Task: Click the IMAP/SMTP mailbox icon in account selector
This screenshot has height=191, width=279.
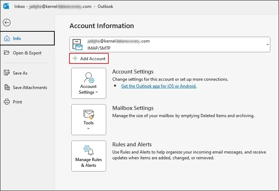Action: point(77,44)
